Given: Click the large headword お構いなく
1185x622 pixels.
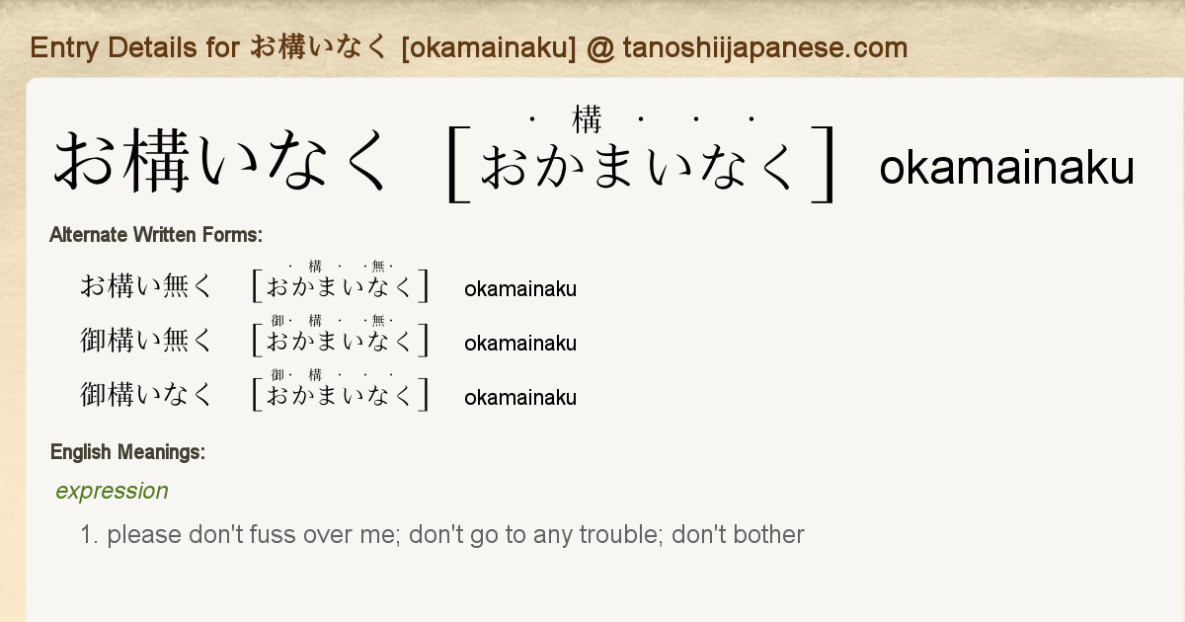Looking at the screenshot, I should coord(223,163).
